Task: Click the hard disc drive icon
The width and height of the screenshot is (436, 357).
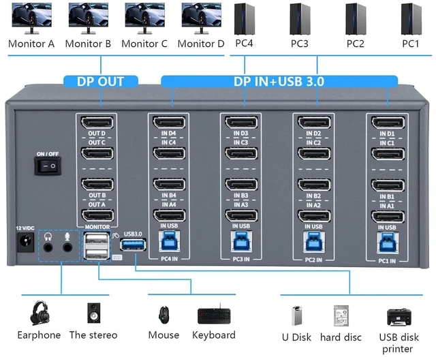Action: (x=341, y=315)
